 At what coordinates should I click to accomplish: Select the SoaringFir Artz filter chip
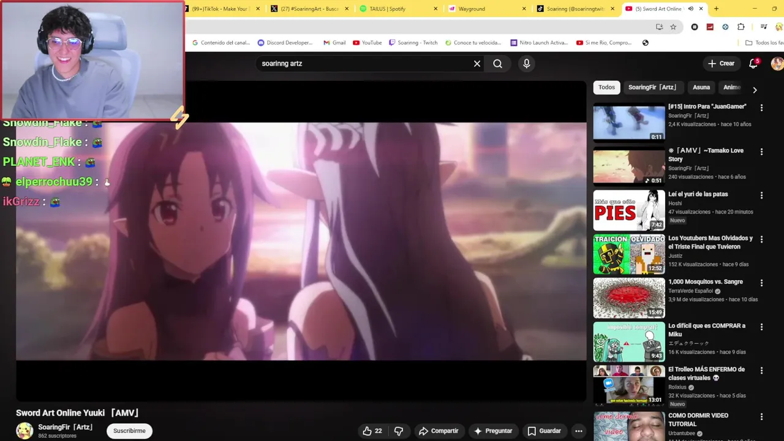[x=652, y=88]
